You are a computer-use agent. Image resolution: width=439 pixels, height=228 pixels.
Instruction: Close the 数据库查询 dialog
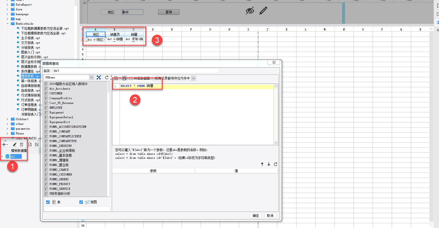(274, 62)
